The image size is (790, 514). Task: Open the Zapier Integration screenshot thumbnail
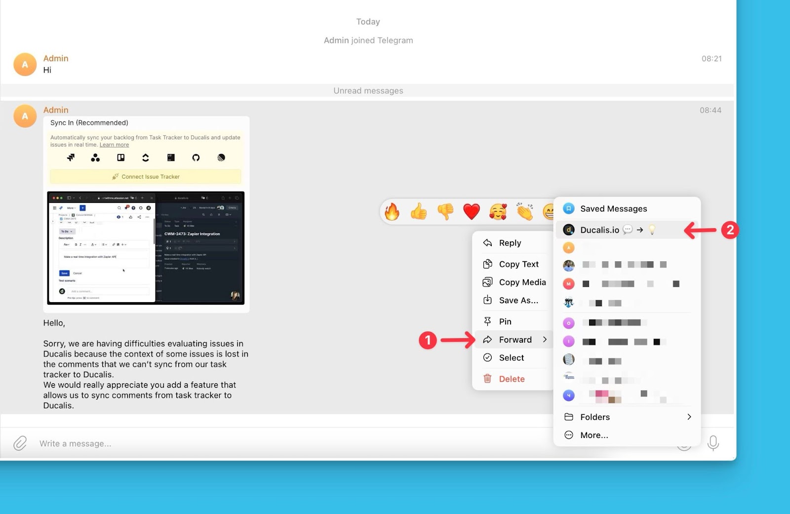146,248
